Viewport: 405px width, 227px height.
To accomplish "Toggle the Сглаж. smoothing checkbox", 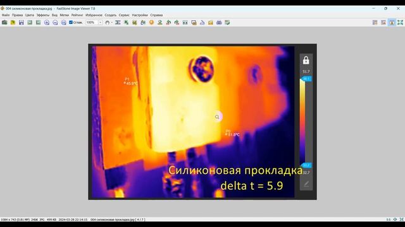I will pos(71,23).
